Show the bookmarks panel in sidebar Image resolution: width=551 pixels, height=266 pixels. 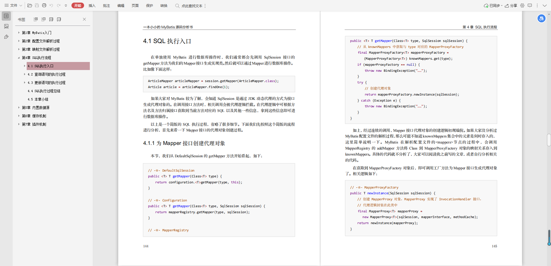click(x=6, y=16)
